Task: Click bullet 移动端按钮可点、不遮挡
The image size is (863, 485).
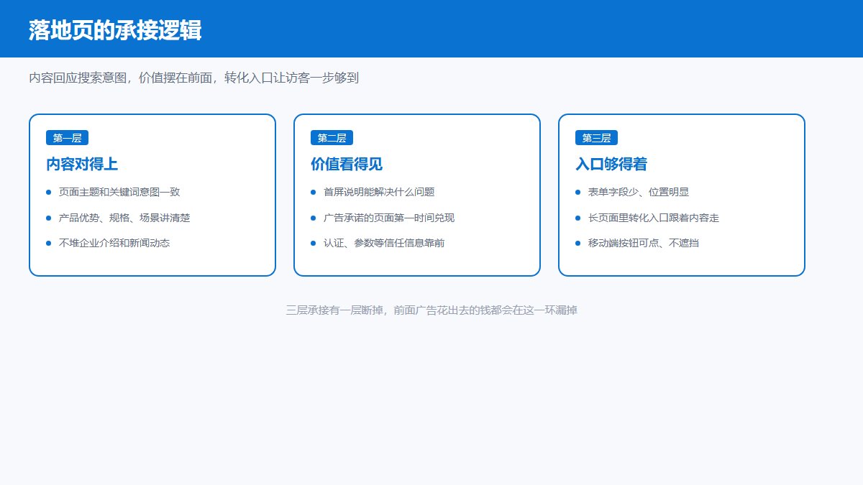Action: coord(644,243)
